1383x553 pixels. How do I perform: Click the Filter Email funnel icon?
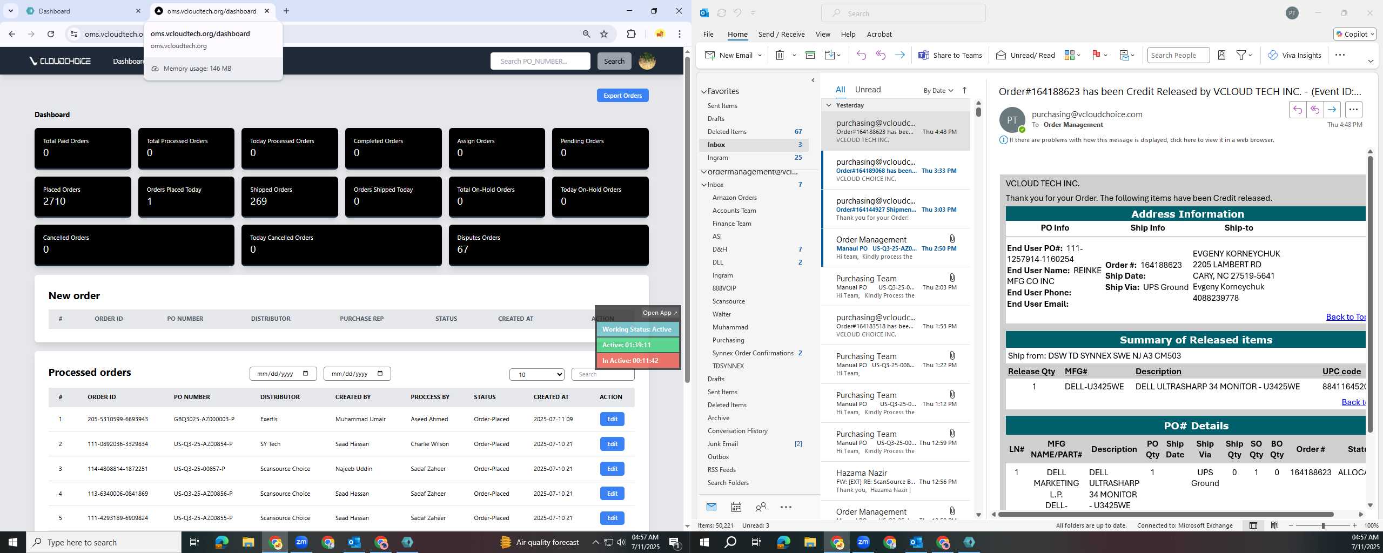pyautogui.click(x=1241, y=55)
